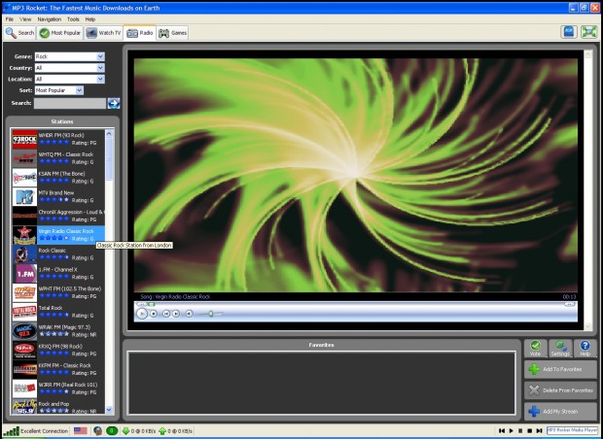
Task: Click the green download arrow icon
Action: pos(125,431)
